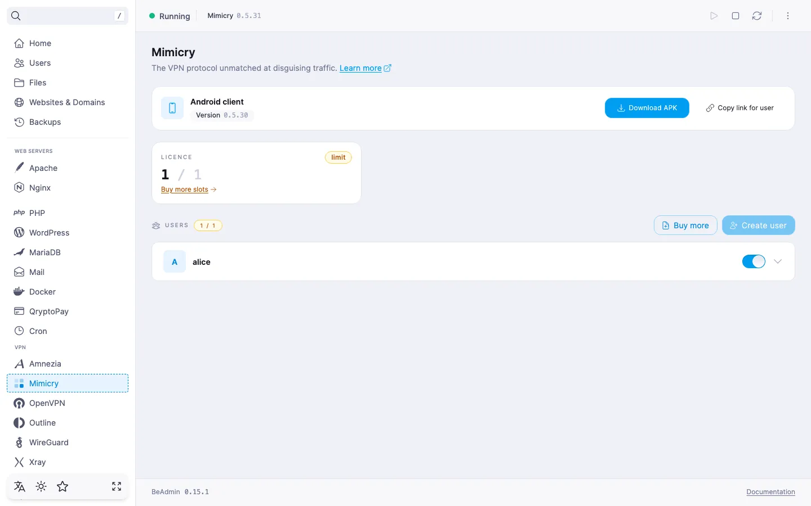Click the limit badge in Licence card
This screenshot has width=811, height=506.
(x=338, y=157)
